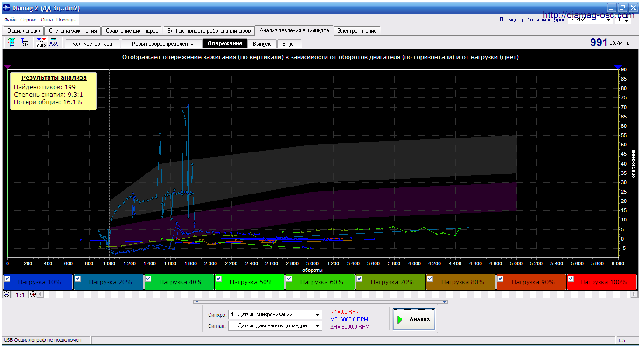
Task: Uncheck the Нагрузка 90% checkbox
Action: pyautogui.click(x=500, y=278)
